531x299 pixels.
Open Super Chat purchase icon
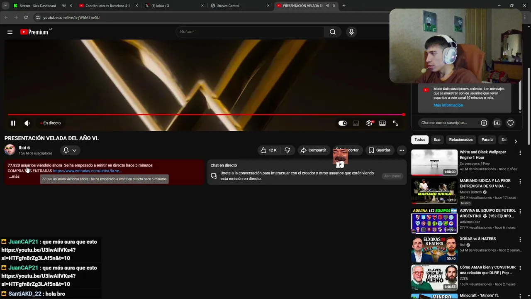[x=497, y=123]
